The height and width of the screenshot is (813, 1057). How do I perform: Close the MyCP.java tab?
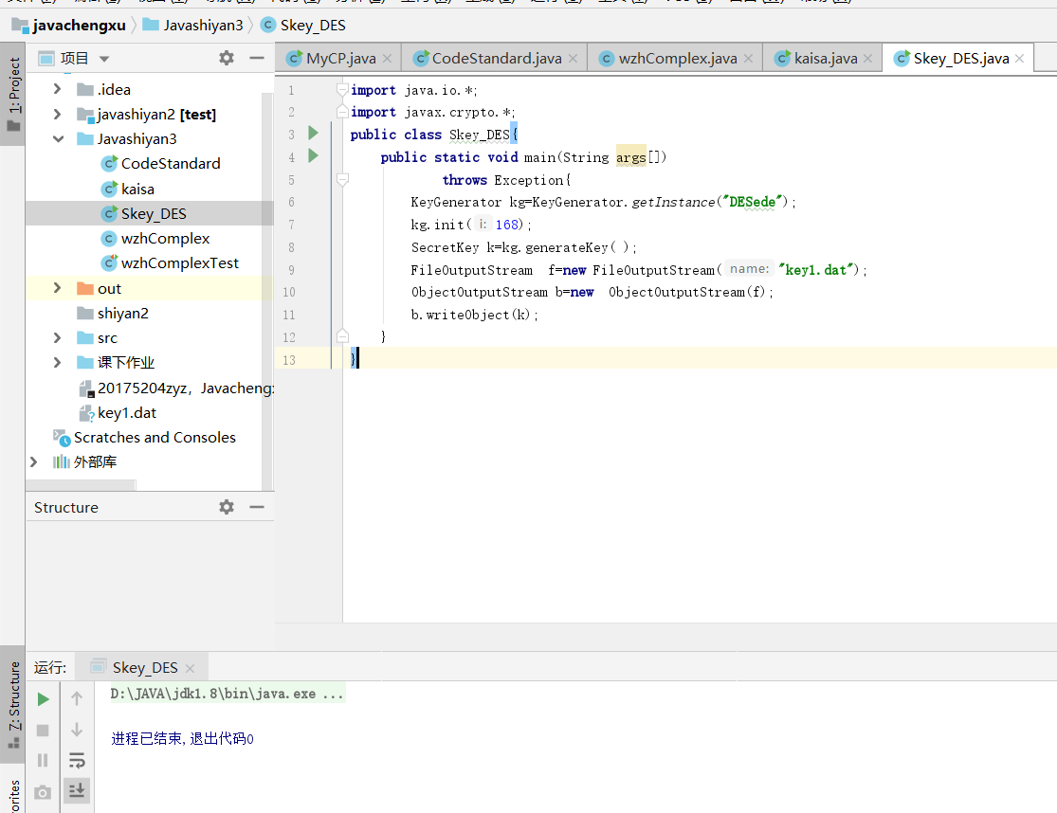point(388,59)
